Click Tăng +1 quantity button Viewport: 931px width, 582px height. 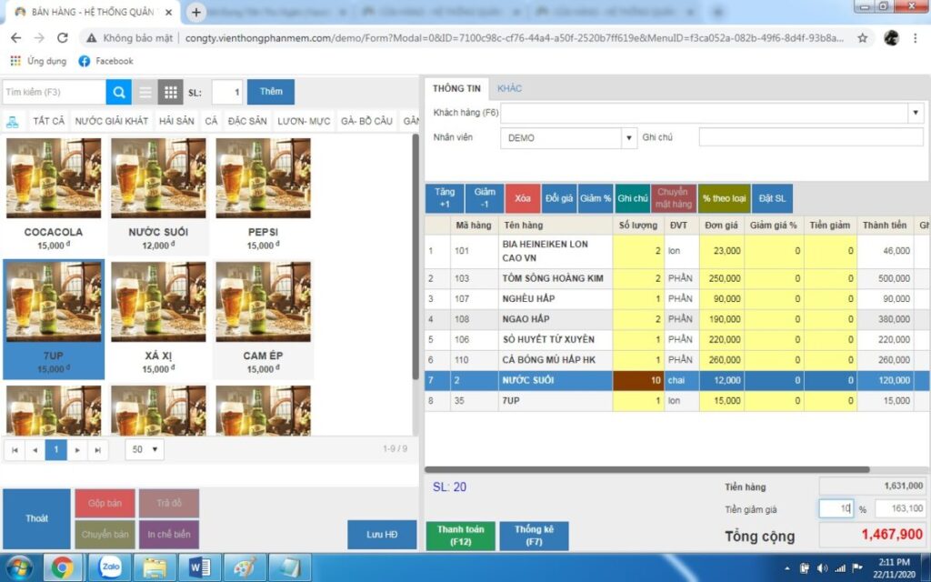[x=445, y=198]
